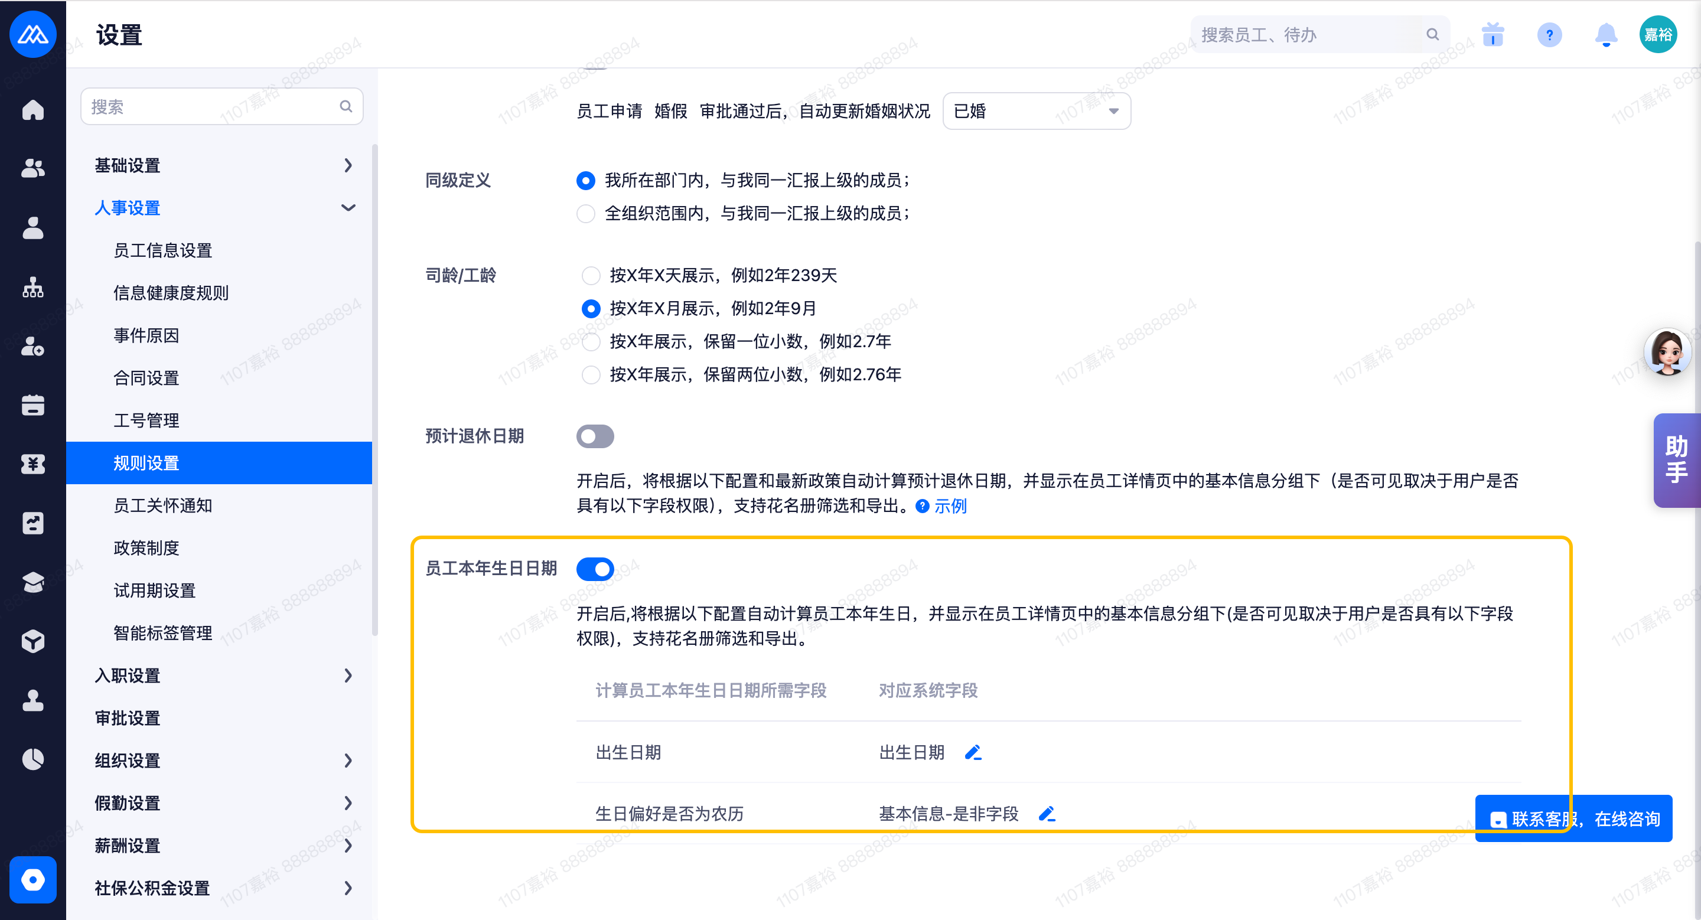Edit the 出生日期 system field mapping
This screenshot has width=1701, height=920.
973,752
